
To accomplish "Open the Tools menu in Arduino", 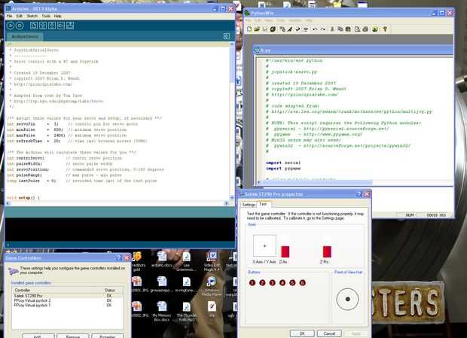I will [46, 16].
